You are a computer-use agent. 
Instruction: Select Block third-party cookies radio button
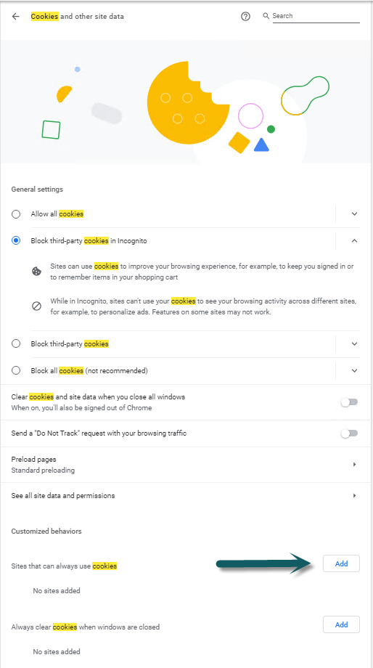(x=16, y=343)
